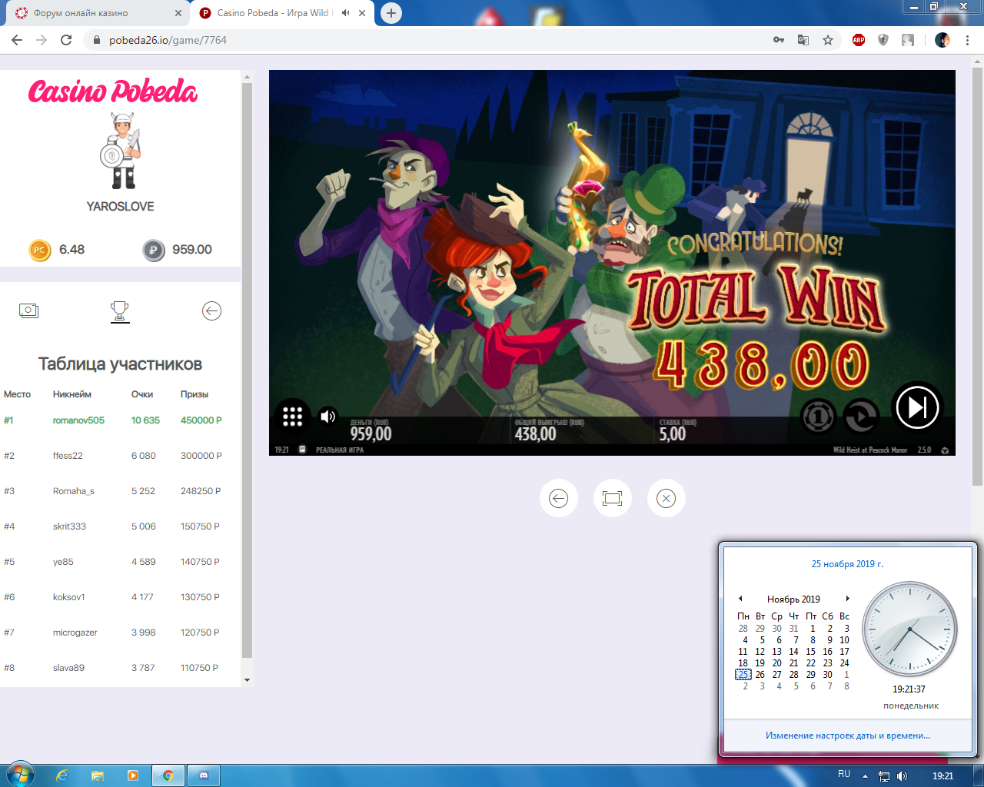
Task: Skip the Total Win screen with the play-next button
Action: (917, 407)
